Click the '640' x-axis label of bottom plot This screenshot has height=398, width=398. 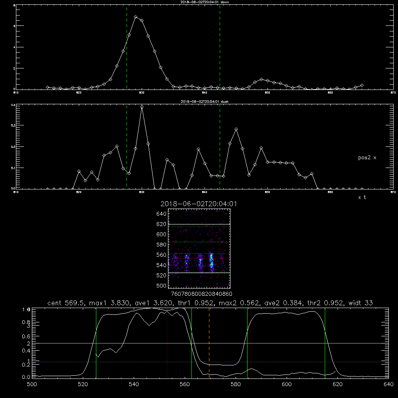click(x=388, y=384)
